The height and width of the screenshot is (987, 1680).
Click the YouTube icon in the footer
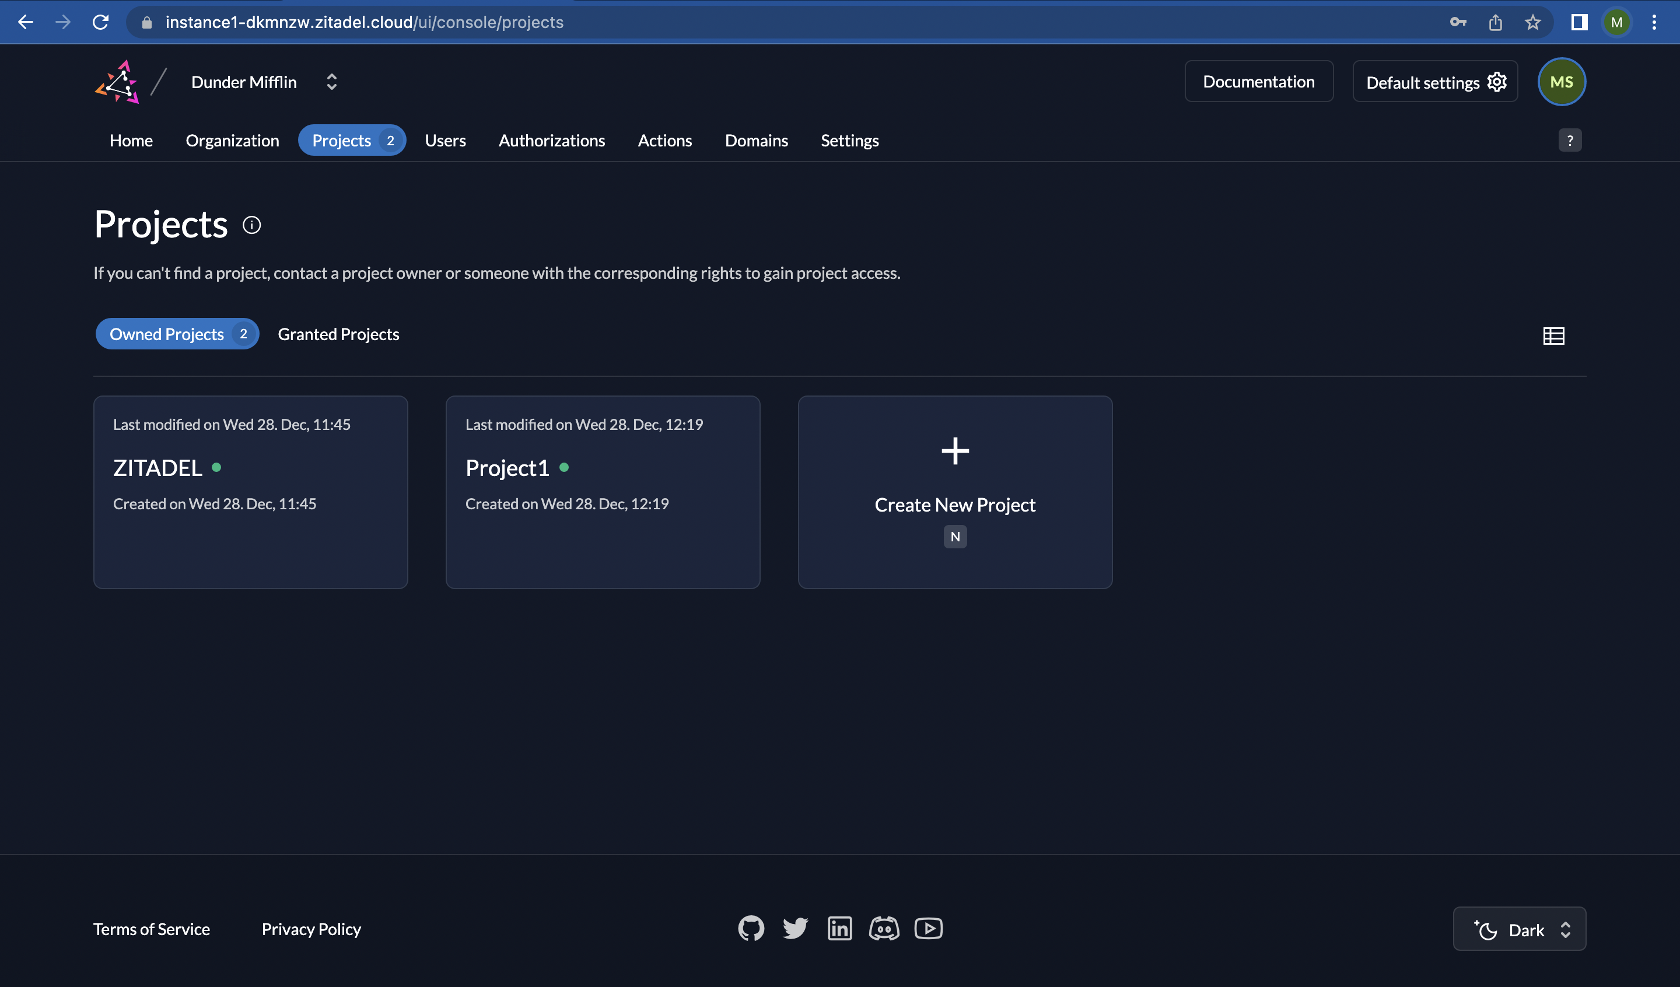(928, 928)
